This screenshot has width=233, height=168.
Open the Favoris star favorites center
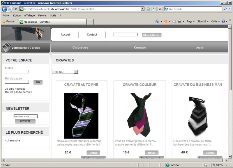[8, 22]
